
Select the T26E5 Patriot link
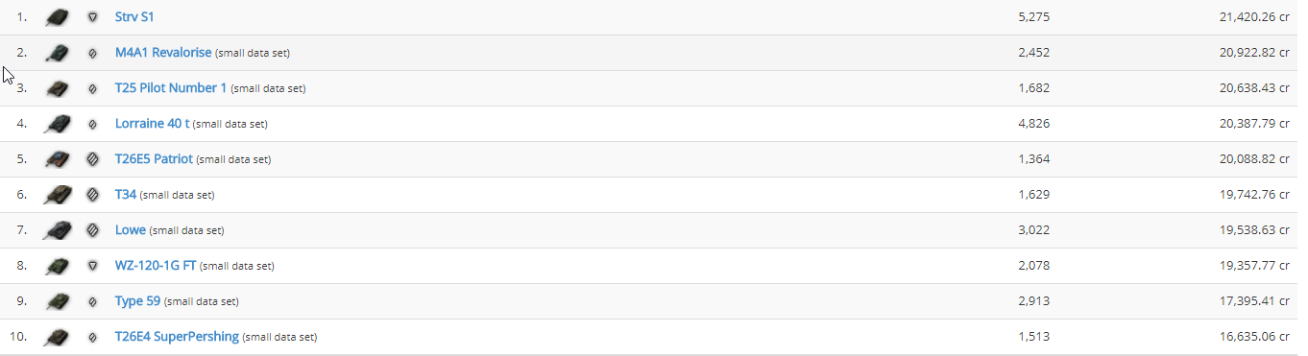pyautogui.click(x=154, y=159)
